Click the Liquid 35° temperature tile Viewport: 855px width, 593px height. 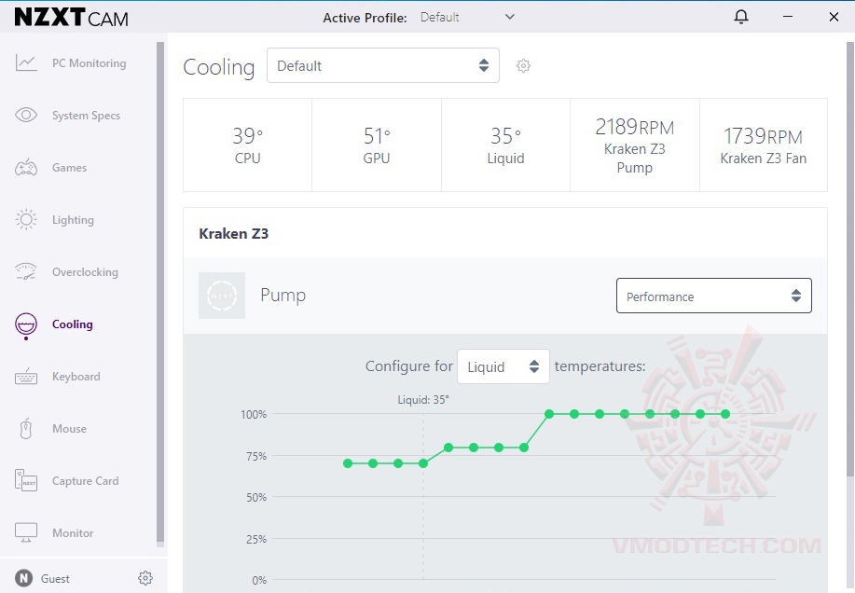point(505,145)
